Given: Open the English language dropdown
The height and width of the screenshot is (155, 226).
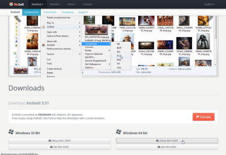Looking at the screenshot, I should (209, 4).
